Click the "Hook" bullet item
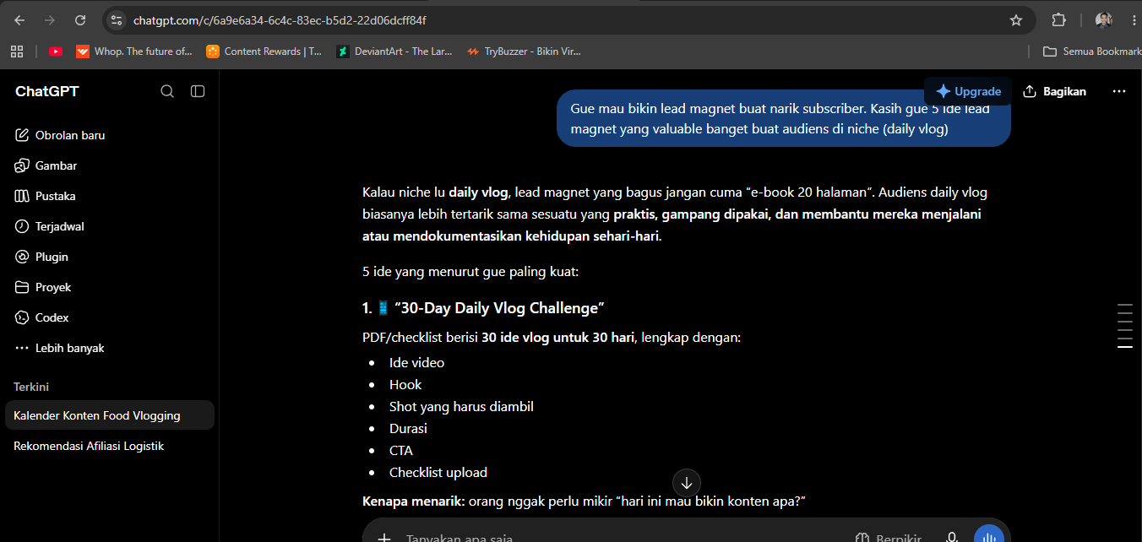 click(405, 385)
